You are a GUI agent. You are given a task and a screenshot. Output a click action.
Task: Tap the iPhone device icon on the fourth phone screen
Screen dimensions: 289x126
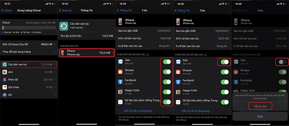(x=178, y=22)
